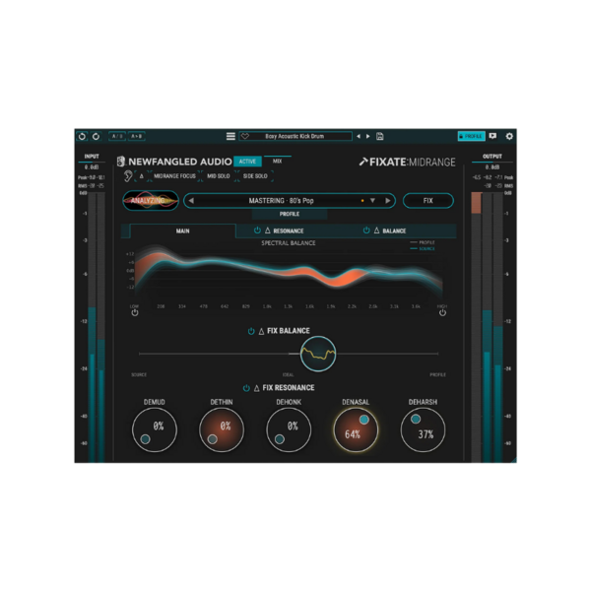Enable SIDE SOLO

coord(255,176)
